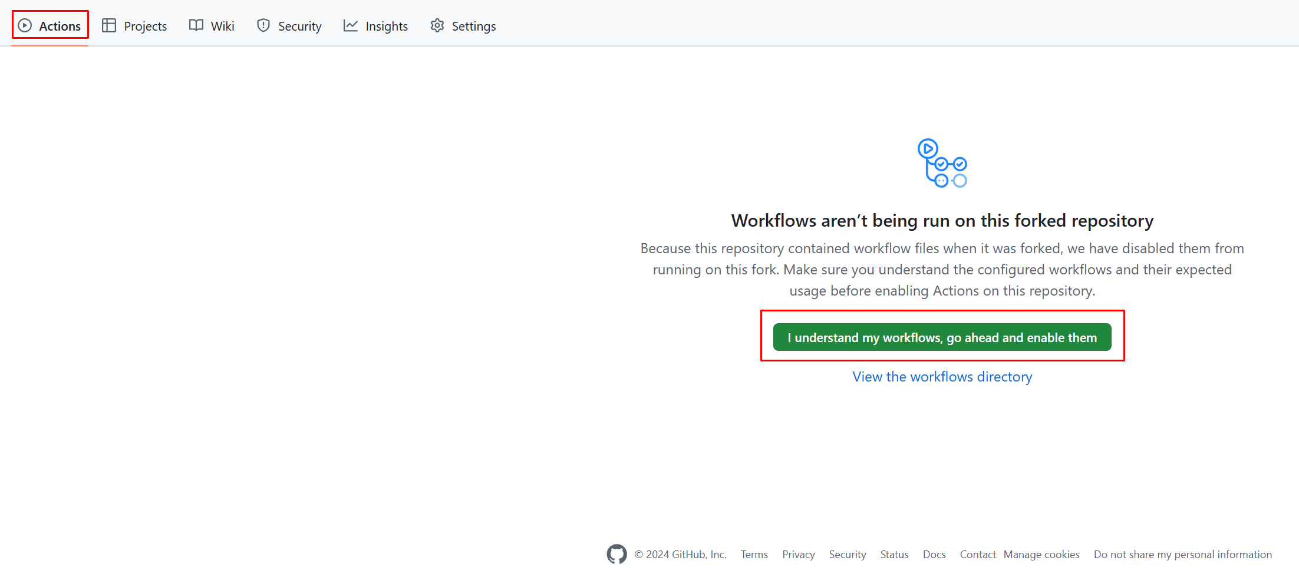Open the Terms footer link
The height and width of the screenshot is (584, 1299).
[754, 555]
